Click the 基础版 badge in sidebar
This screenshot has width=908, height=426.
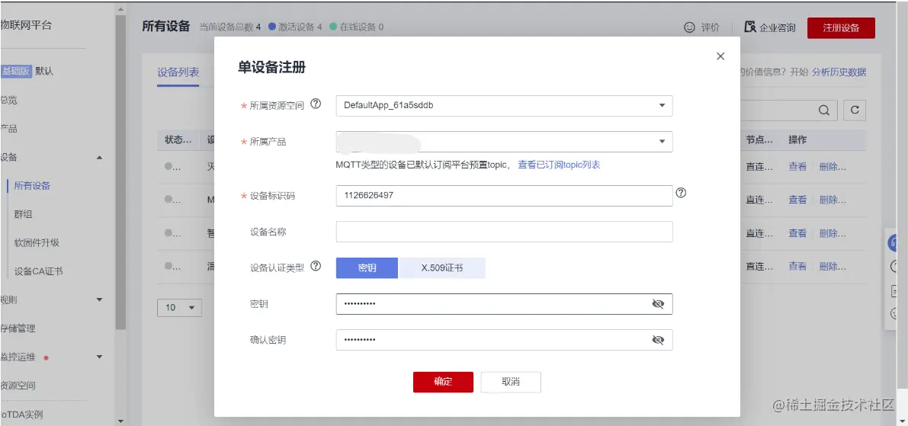[16, 71]
